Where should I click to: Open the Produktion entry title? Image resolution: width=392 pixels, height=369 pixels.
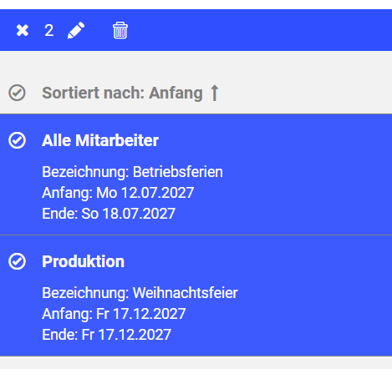click(x=83, y=261)
